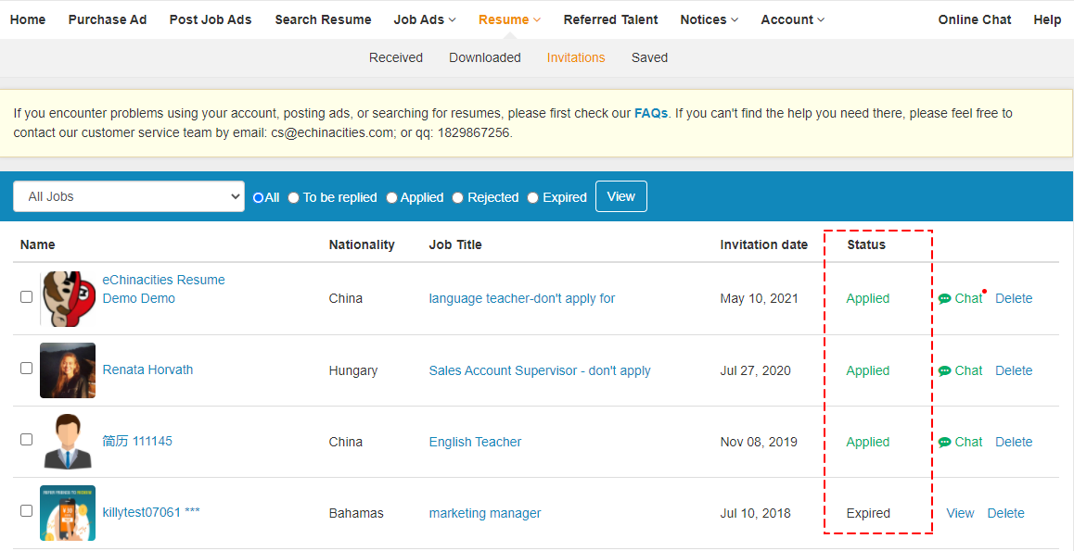Choose the Rejected radio filter
1074x551 pixels.
[458, 197]
